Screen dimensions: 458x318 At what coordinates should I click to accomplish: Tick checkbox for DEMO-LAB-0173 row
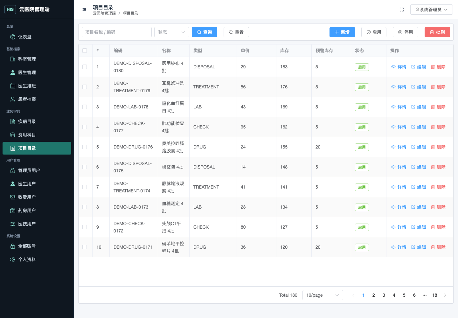[85, 207]
